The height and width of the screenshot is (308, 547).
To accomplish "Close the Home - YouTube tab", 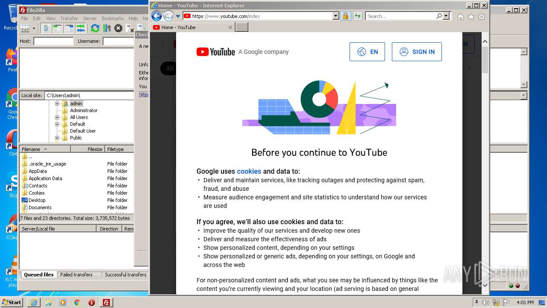I will coord(230,27).
